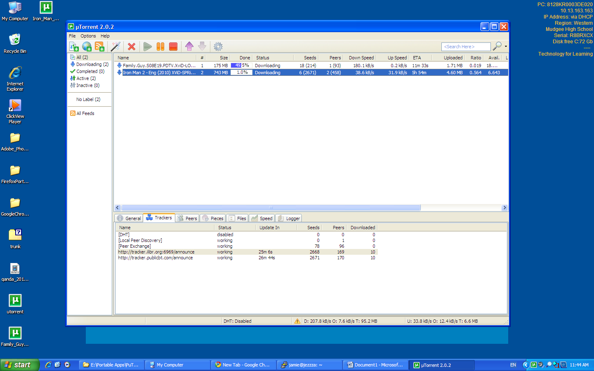
Task: Select the [Peer Exchange] tracker row
Action: [x=247, y=246]
